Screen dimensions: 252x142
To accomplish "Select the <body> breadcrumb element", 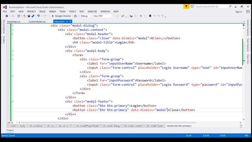I will click(23, 126).
